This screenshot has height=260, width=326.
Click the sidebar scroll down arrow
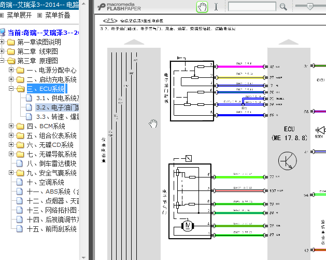coord(83,257)
